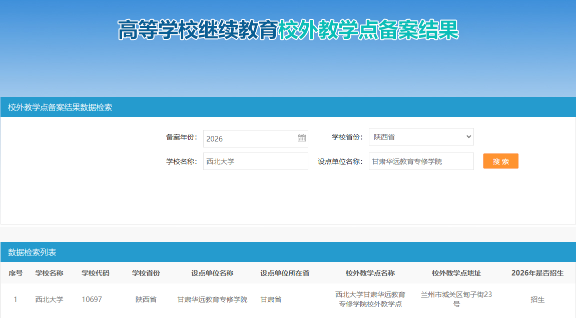576x318 pixels.
Task: Select the 学校名称 column header
Action: (x=49, y=273)
